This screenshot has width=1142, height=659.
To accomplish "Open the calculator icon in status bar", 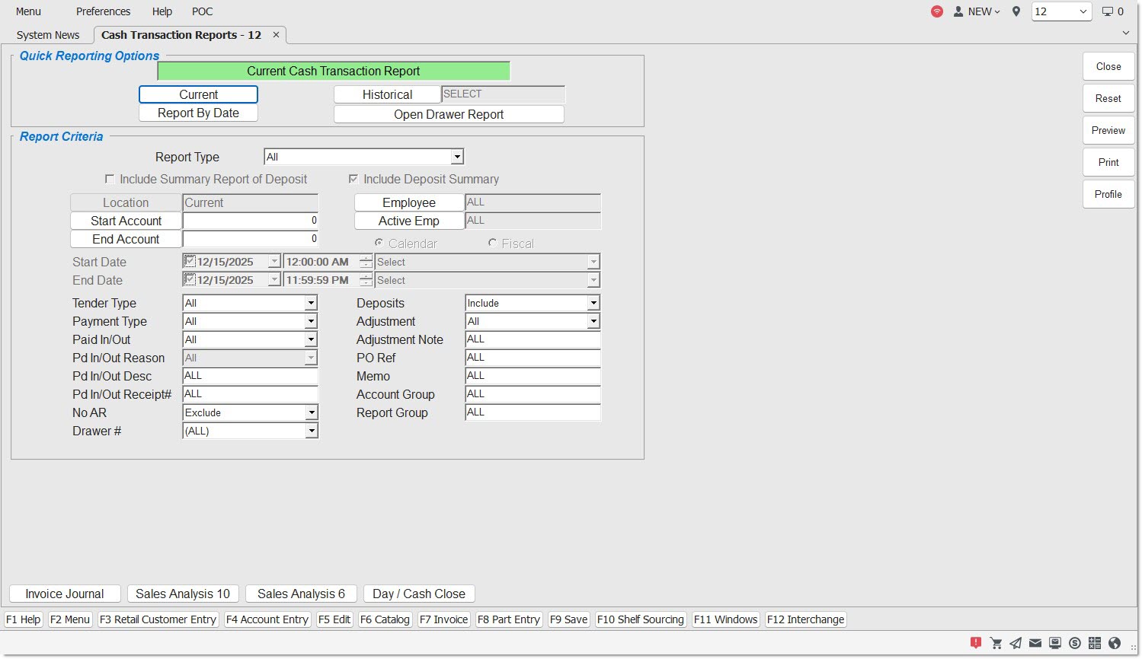I will 1095,643.
